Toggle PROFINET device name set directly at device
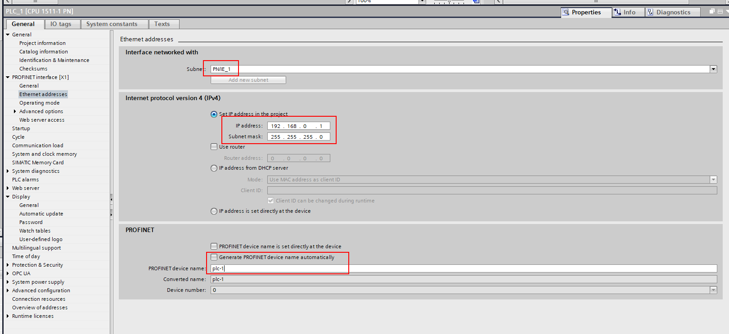This screenshot has height=334, width=729. point(214,246)
